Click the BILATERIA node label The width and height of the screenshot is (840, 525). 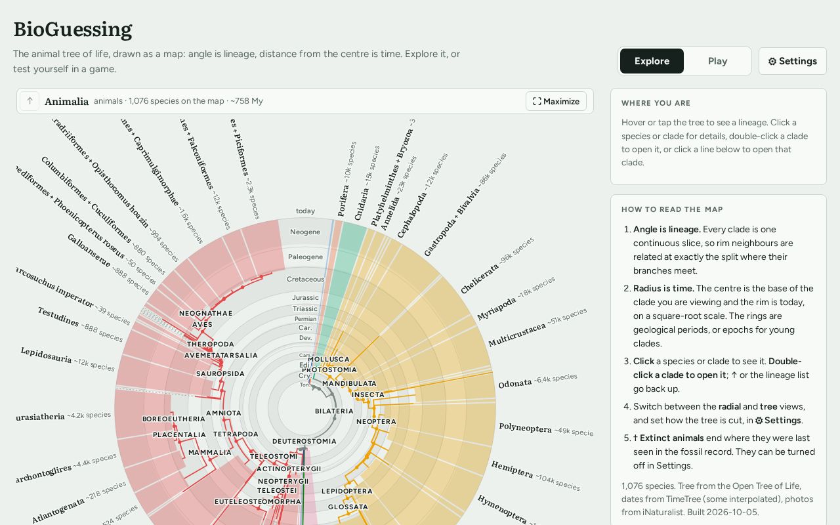pos(334,411)
